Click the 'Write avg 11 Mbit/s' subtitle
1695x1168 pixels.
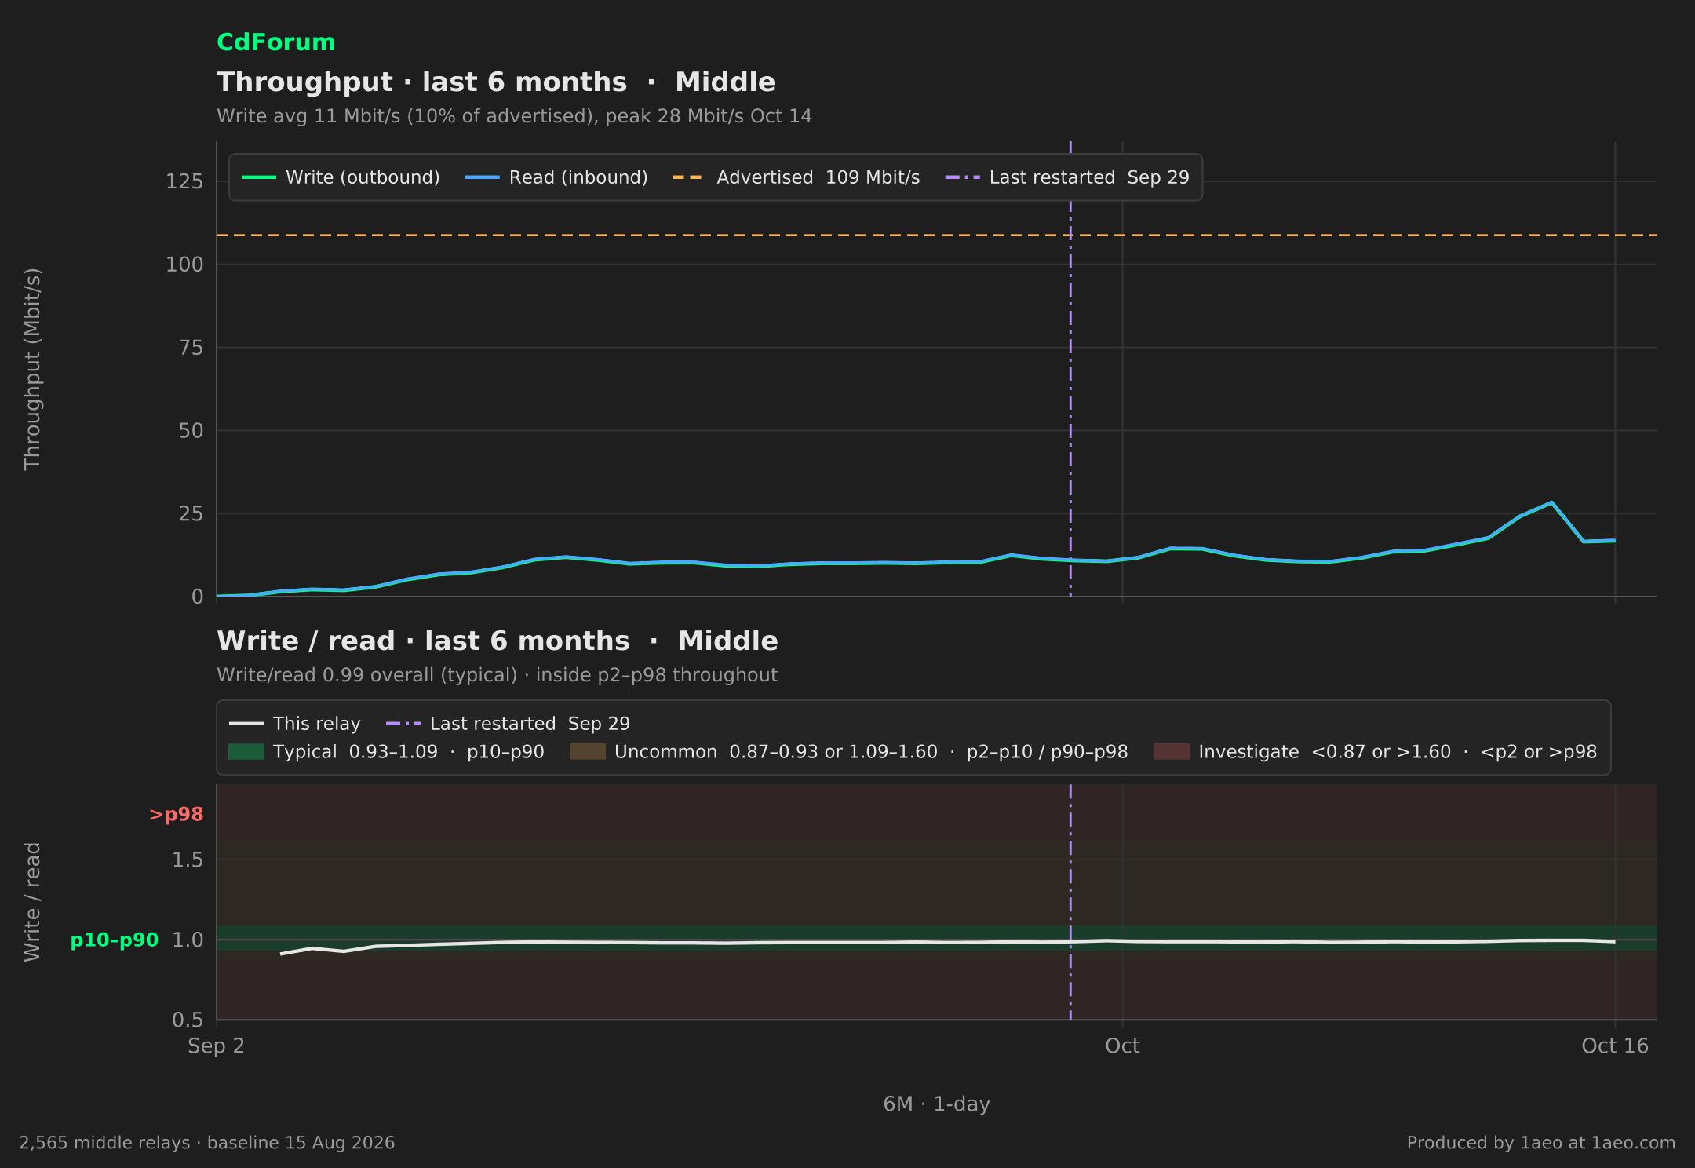click(514, 116)
